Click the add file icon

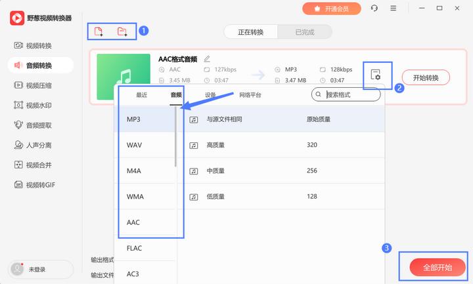(99, 31)
